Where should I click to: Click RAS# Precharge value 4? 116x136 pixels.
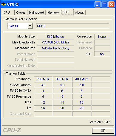[x=43, y=96]
